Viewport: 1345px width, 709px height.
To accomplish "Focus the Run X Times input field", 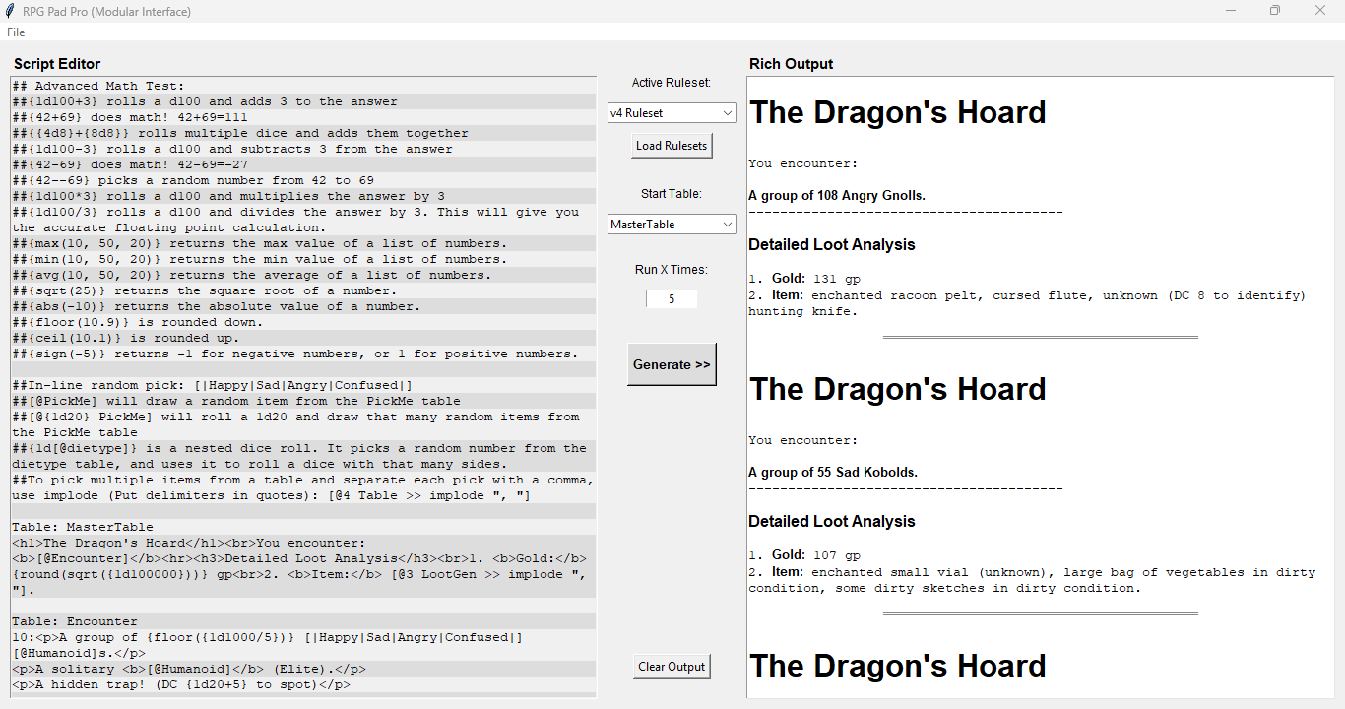I will (672, 298).
